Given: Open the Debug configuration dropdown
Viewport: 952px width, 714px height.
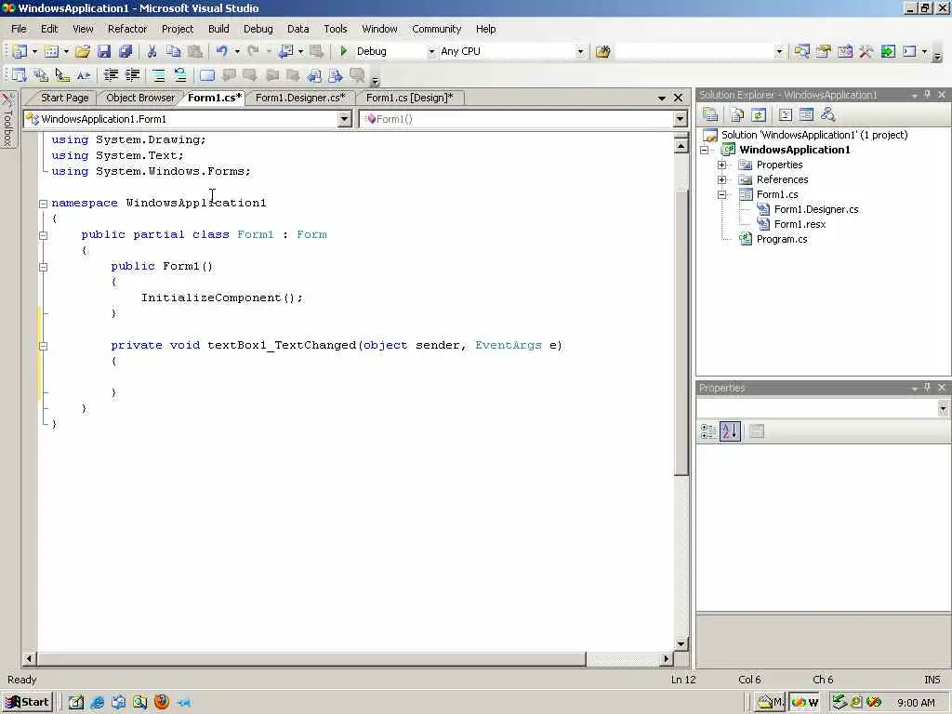Looking at the screenshot, I should click(x=431, y=52).
